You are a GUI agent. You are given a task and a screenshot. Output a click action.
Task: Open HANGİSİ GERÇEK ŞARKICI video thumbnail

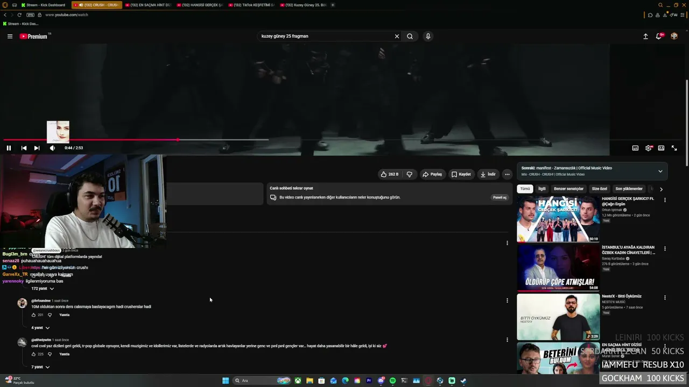(558, 219)
